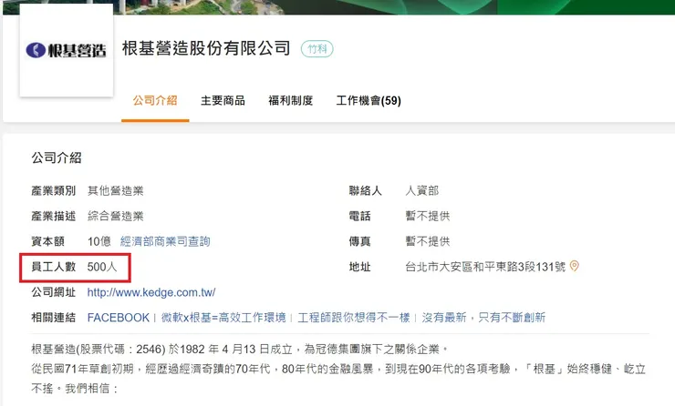Click the 地址 field label
Screen dimensions: 675x406
(360, 267)
